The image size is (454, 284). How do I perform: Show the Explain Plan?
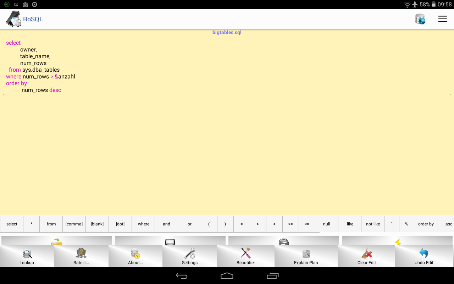[x=306, y=256]
